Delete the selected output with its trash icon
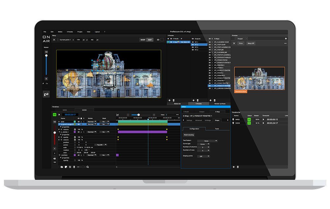 point(198,100)
